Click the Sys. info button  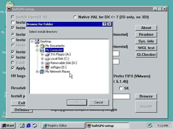pos(146,41)
